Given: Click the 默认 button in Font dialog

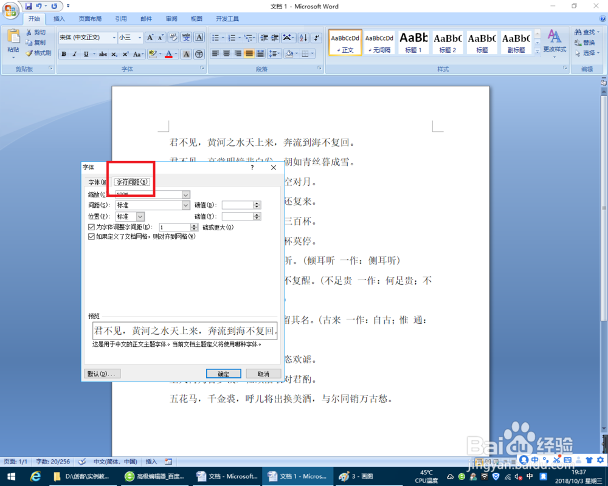Looking at the screenshot, I should [x=102, y=374].
